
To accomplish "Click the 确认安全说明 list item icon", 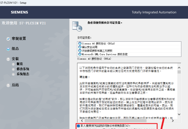I will point(80,47).
